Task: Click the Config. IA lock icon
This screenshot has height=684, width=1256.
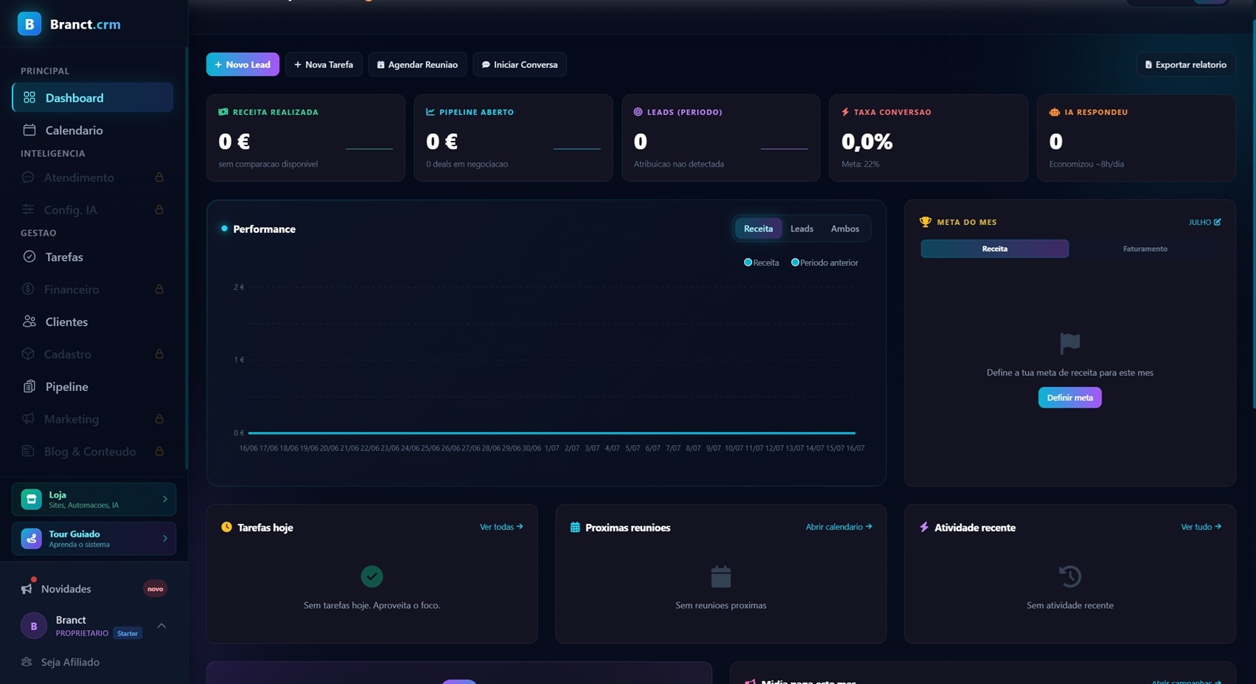Action: [x=159, y=209]
